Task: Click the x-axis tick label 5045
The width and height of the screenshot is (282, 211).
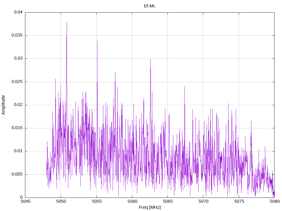Action: [x=25, y=201]
